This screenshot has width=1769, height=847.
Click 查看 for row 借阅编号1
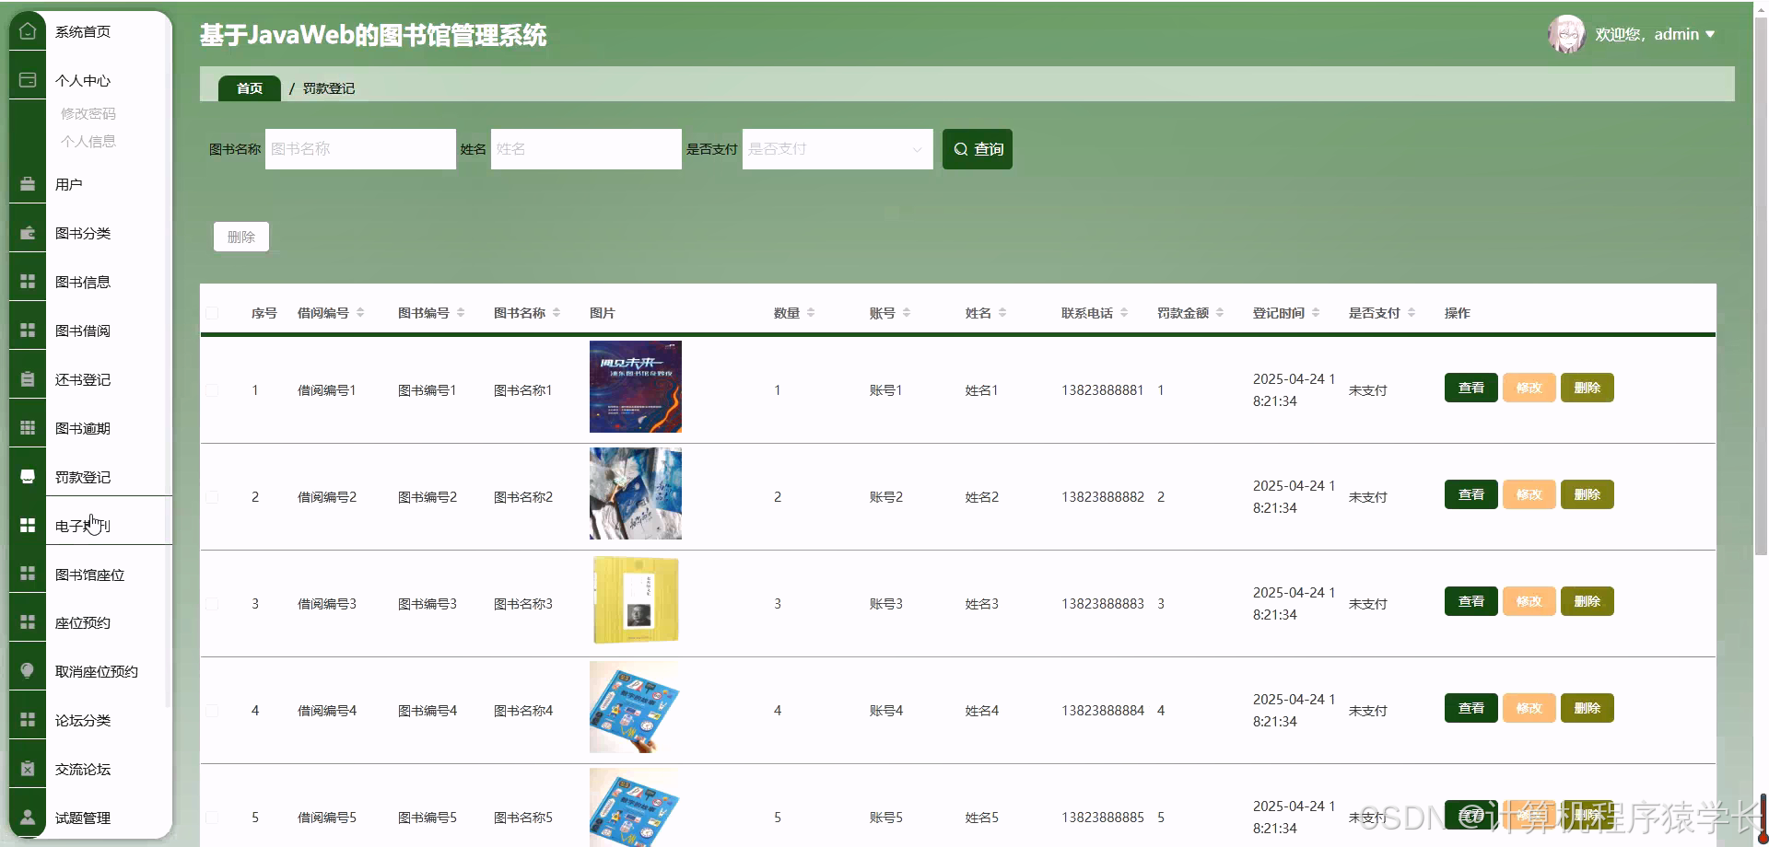pos(1471,388)
